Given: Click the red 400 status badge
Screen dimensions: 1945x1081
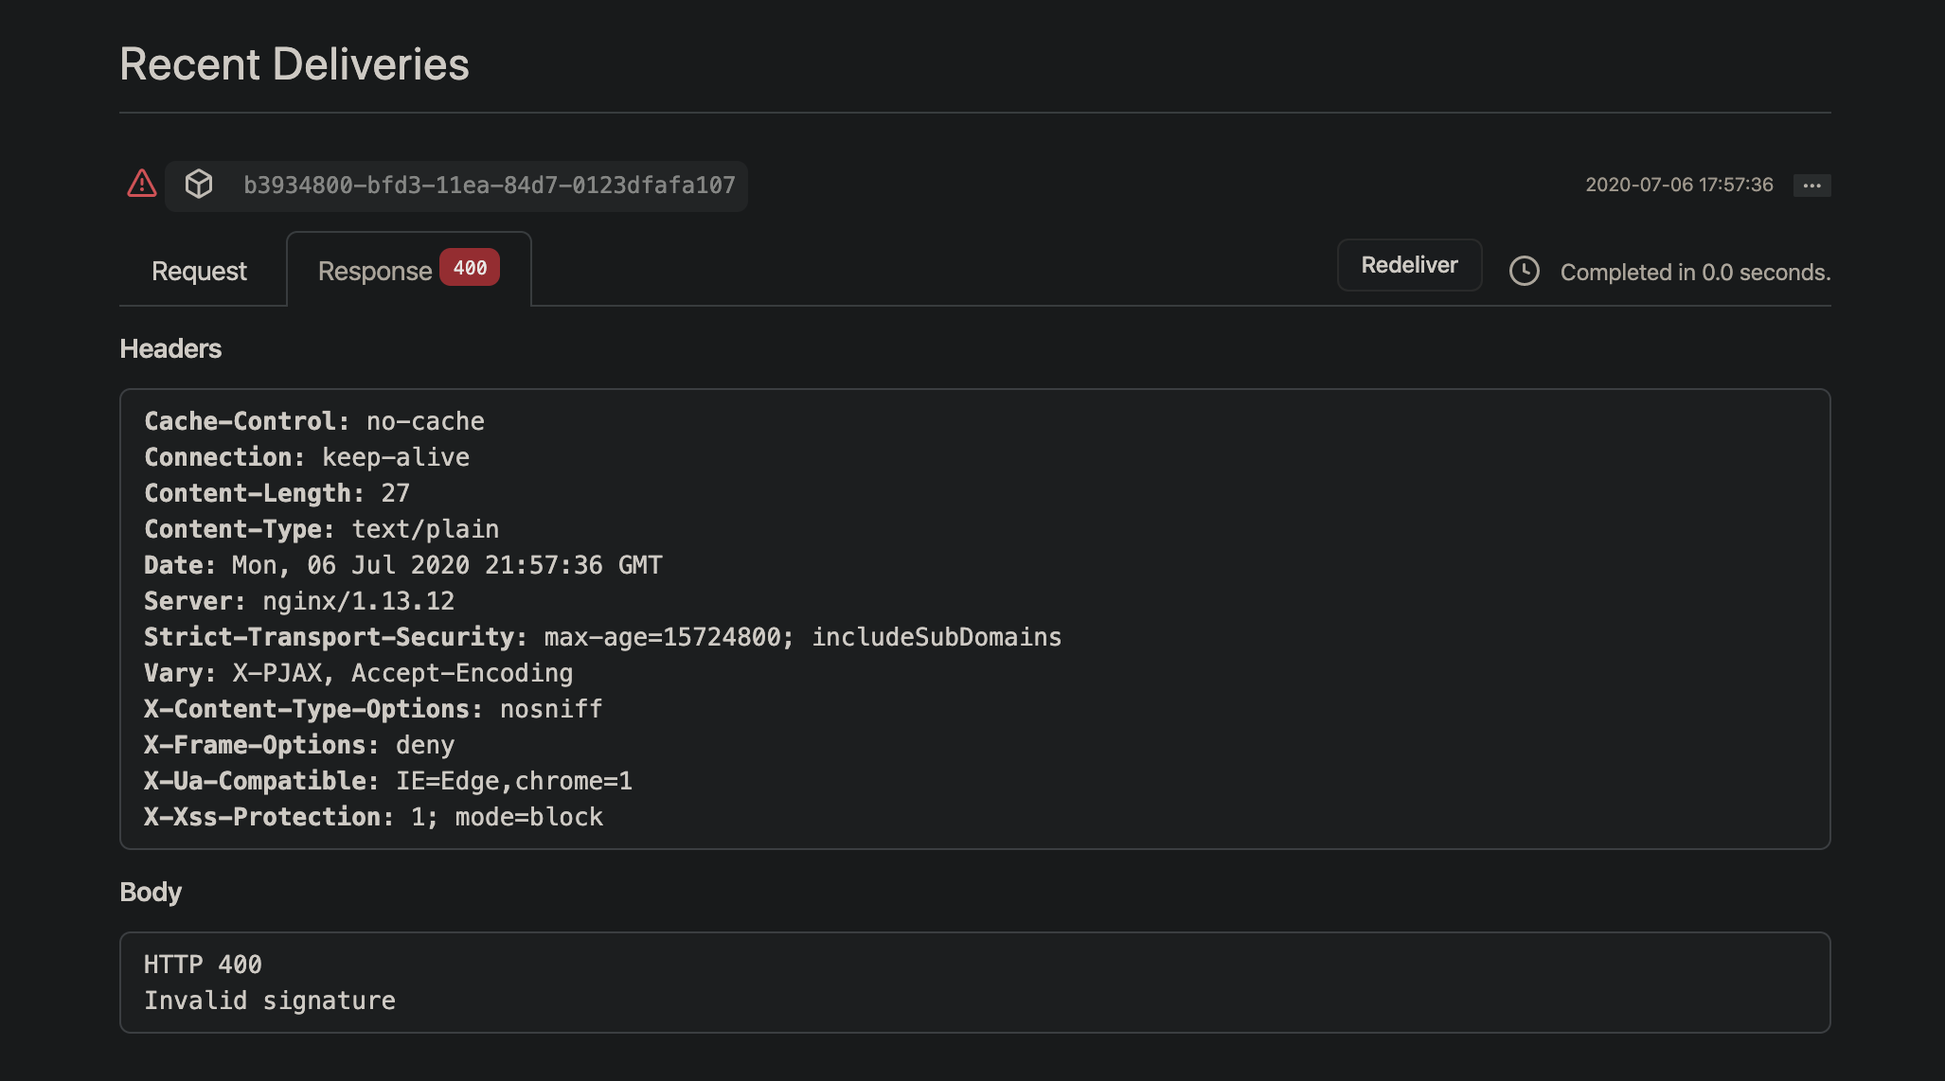Looking at the screenshot, I should pos(469,268).
